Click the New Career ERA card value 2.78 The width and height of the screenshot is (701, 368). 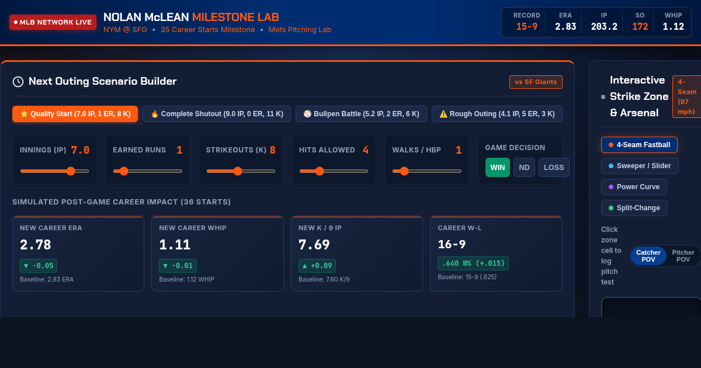(x=36, y=245)
